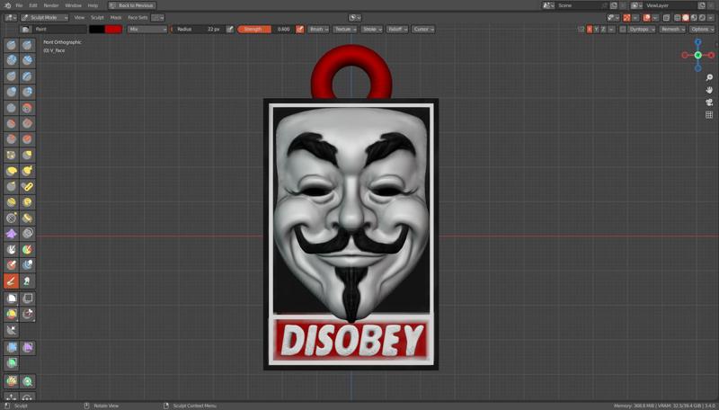Select the active Paint brush tool
Image resolution: width=719 pixels, height=410 pixels.
click(12, 281)
